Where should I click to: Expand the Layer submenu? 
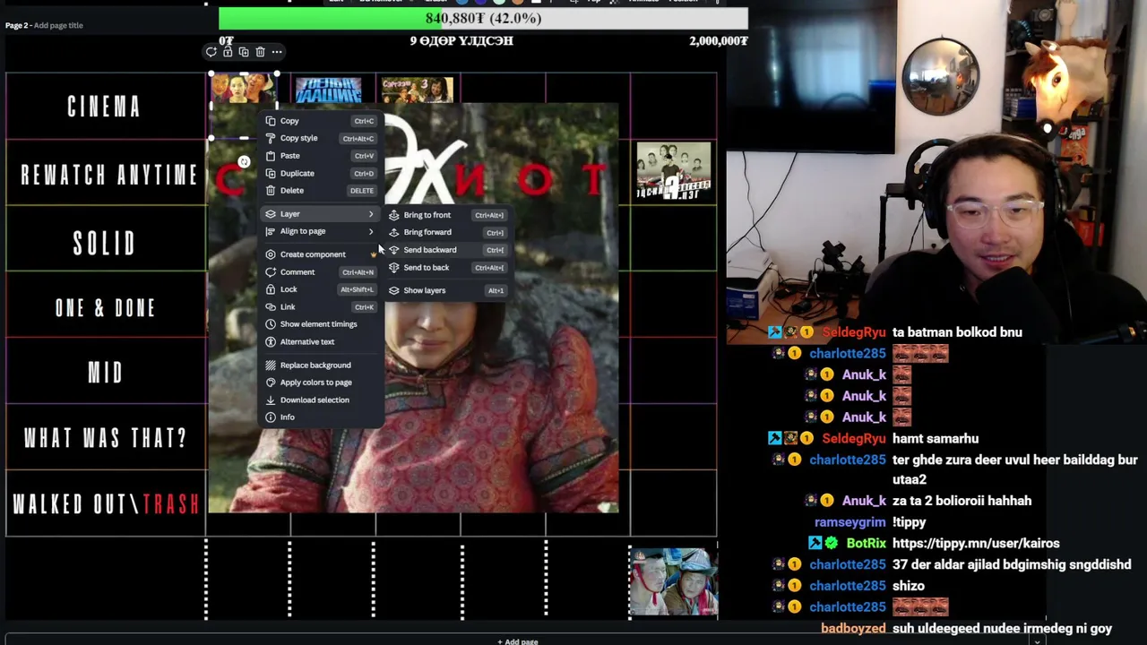[322, 214]
